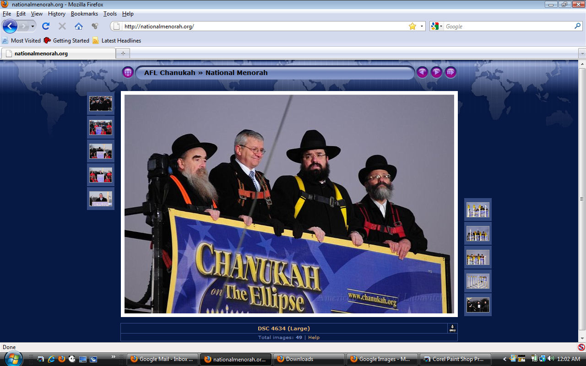Click the volume speaker tray icon

551,359
